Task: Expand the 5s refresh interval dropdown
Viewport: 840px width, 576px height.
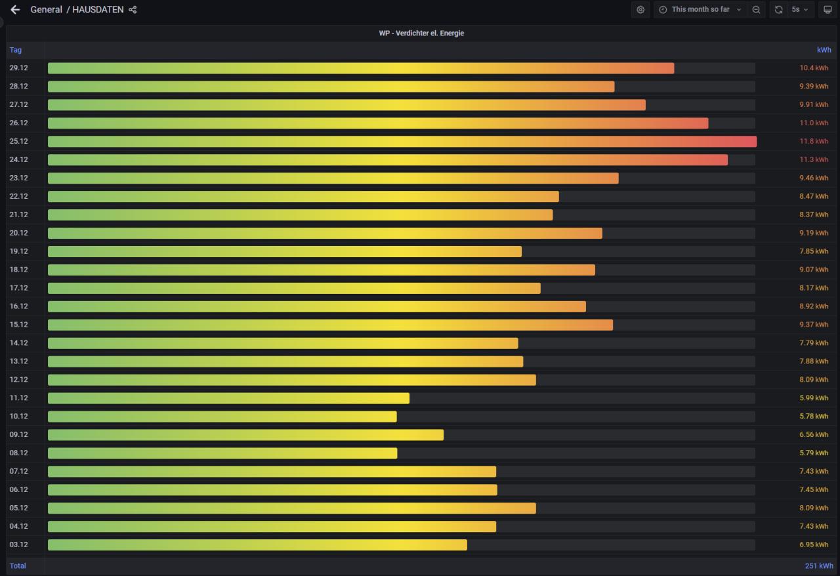Action: tap(800, 10)
